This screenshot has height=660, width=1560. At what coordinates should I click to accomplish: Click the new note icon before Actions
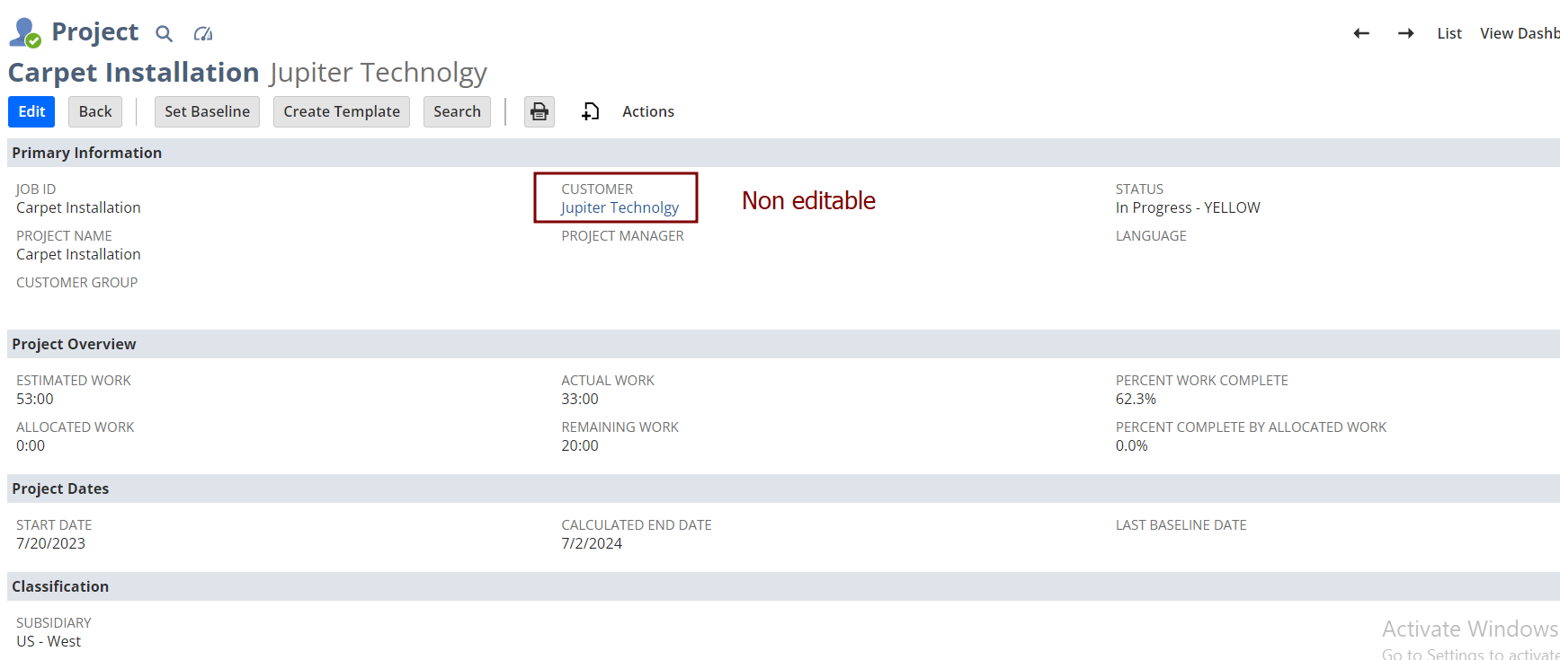tap(590, 111)
